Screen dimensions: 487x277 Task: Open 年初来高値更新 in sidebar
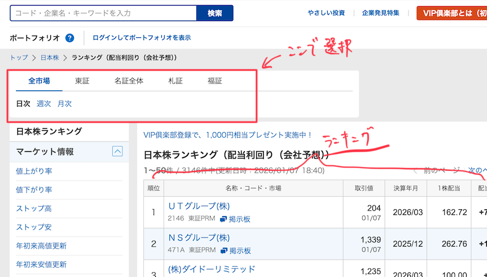[41, 245]
